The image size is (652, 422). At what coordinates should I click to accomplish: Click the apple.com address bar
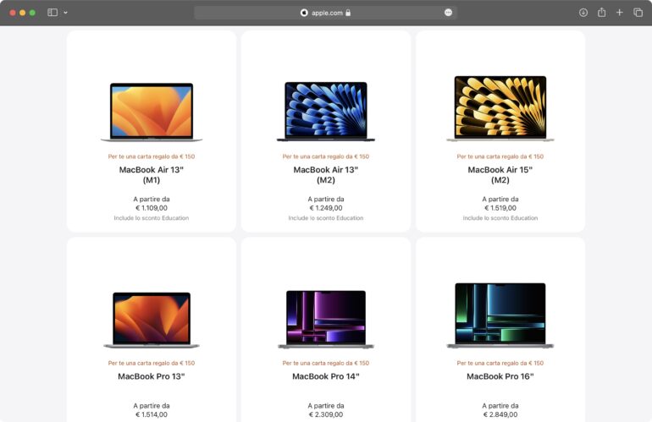coord(326,13)
